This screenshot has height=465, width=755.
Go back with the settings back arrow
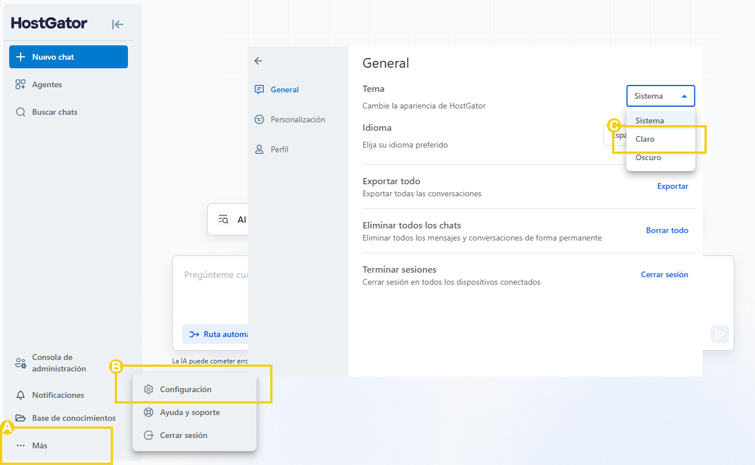258,61
